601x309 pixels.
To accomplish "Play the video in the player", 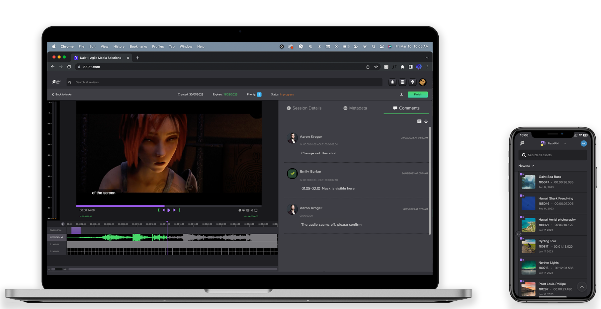I will pos(169,210).
